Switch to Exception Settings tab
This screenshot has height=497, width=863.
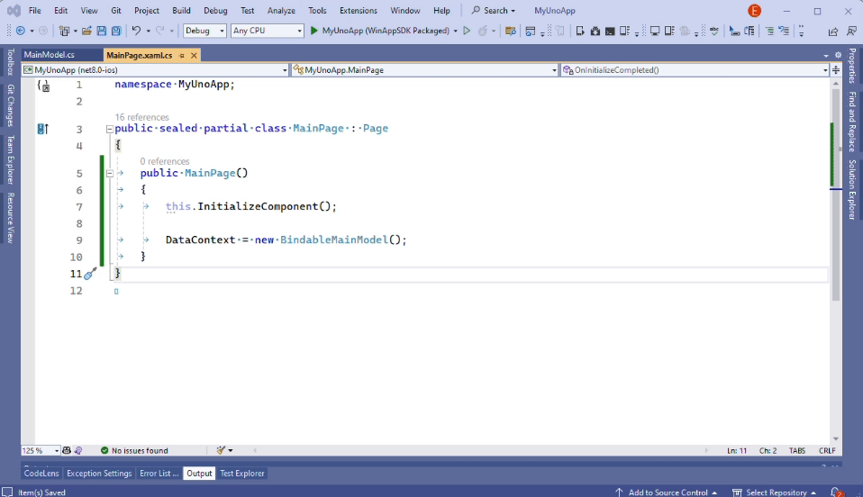99,474
